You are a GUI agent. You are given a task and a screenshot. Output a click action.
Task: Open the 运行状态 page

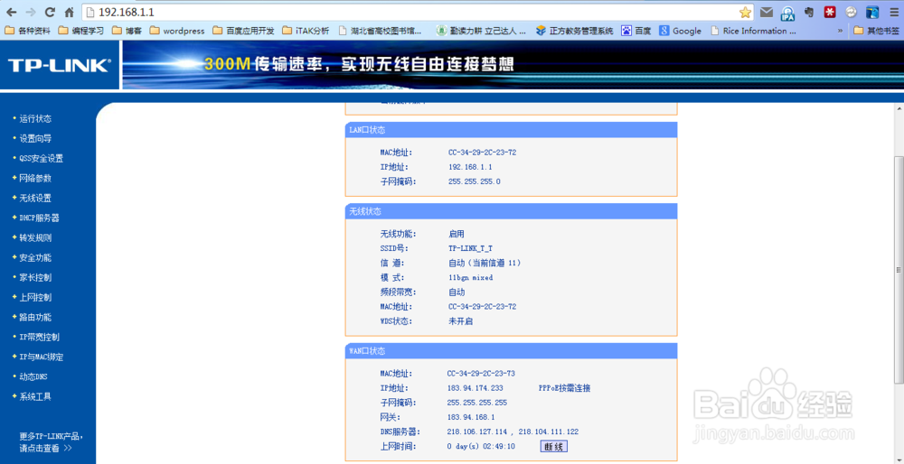(35, 118)
